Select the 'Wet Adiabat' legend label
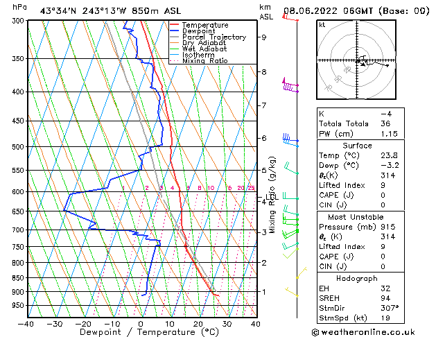The width and height of the screenshot is (436, 337). click(x=204, y=49)
